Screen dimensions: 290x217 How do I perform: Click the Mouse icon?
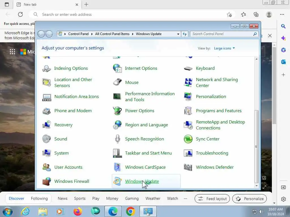pos(117,82)
